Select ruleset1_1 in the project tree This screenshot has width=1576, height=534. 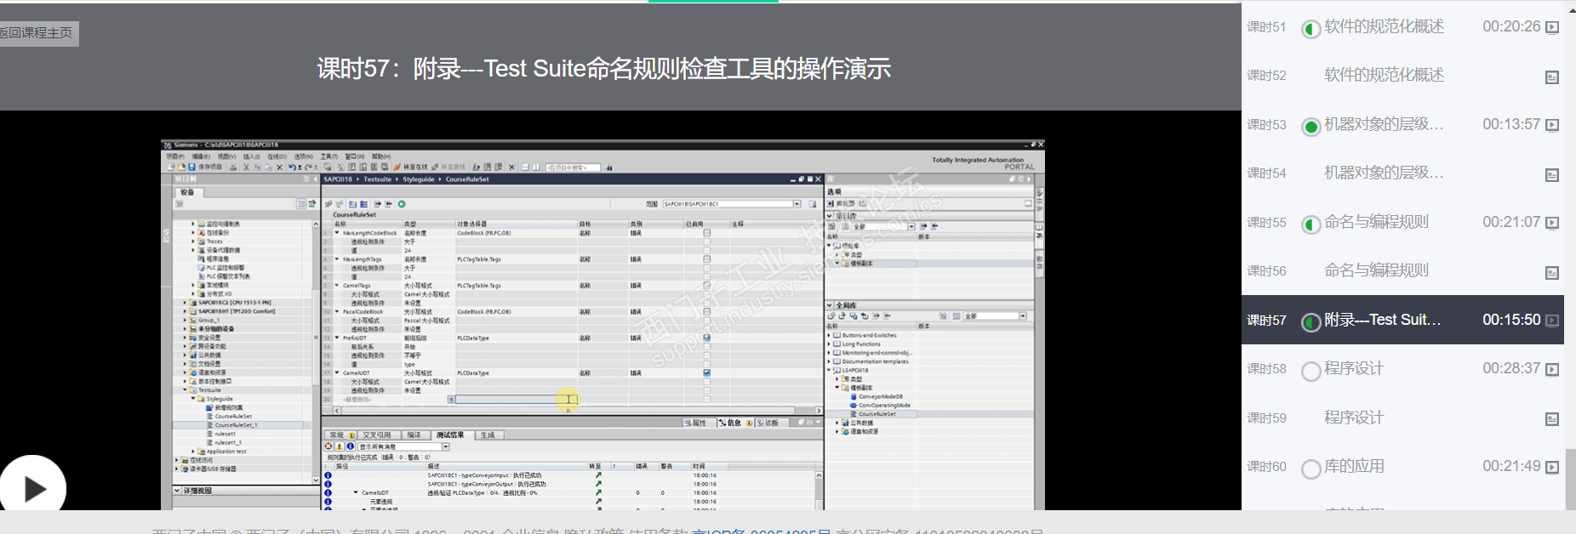[228, 442]
